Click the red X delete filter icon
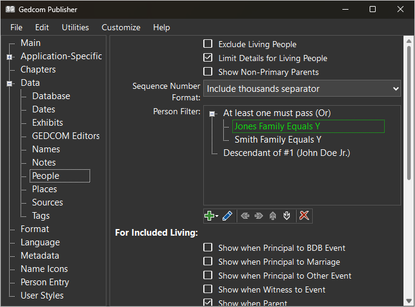This screenshot has width=415, height=307. (304, 216)
